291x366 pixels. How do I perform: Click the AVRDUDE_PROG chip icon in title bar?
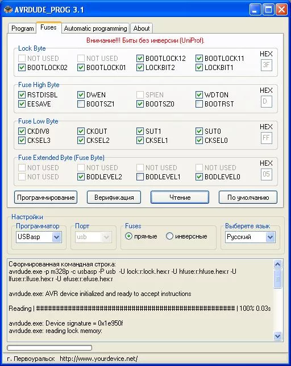[8, 10]
